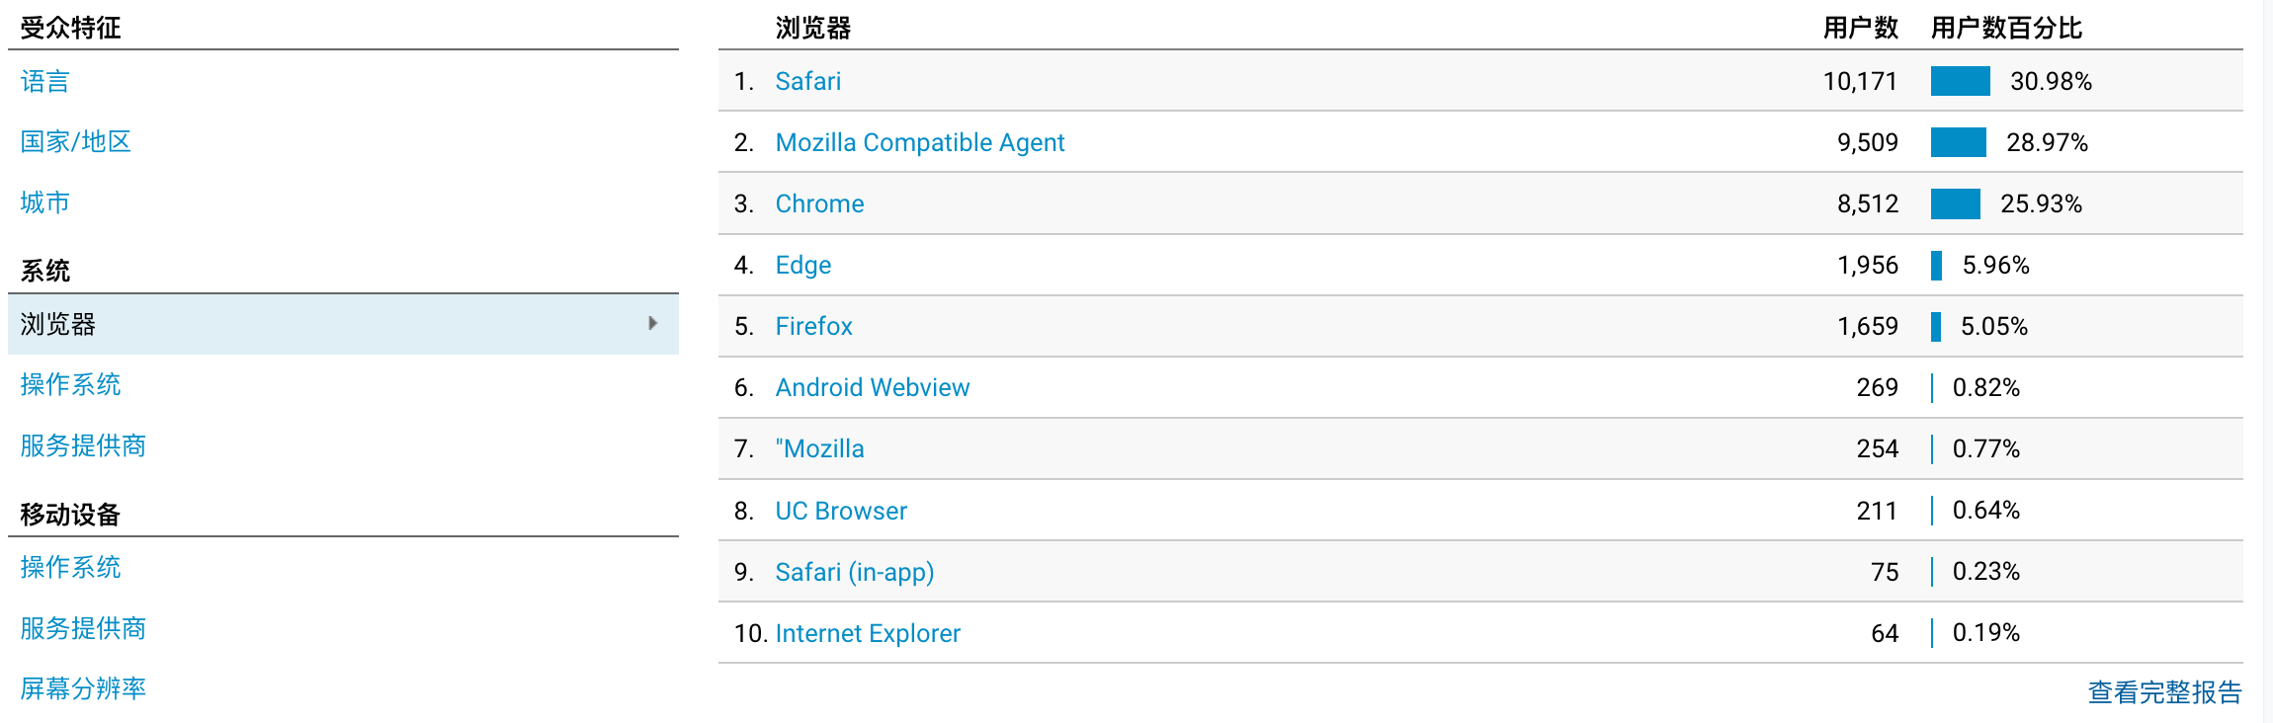Click the Edge browser link

point(802,265)
